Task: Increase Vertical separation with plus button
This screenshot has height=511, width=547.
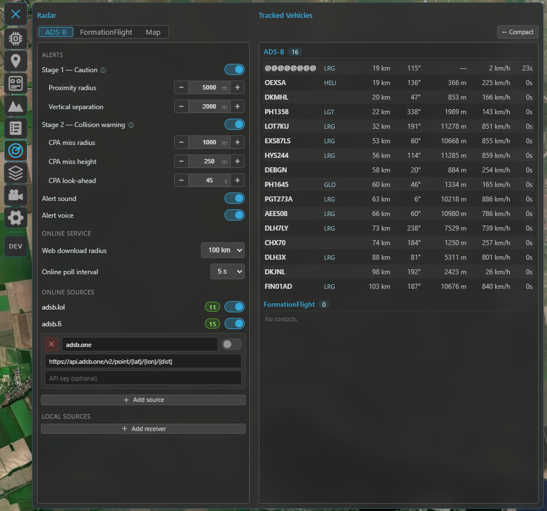Action: (237, 106)
